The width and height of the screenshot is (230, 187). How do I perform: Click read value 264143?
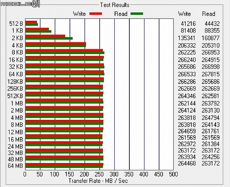(x=211, y=125)
